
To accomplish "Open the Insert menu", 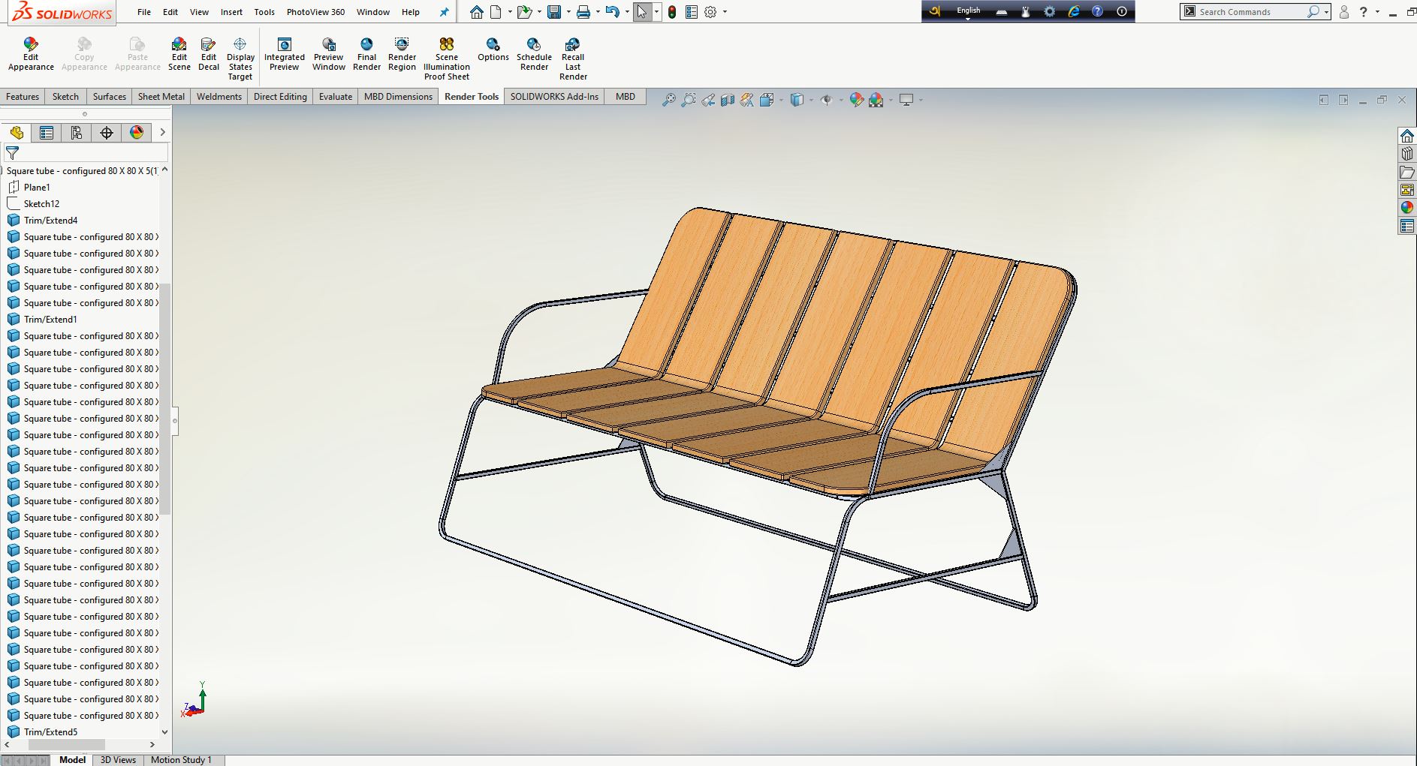I will 231,12.
